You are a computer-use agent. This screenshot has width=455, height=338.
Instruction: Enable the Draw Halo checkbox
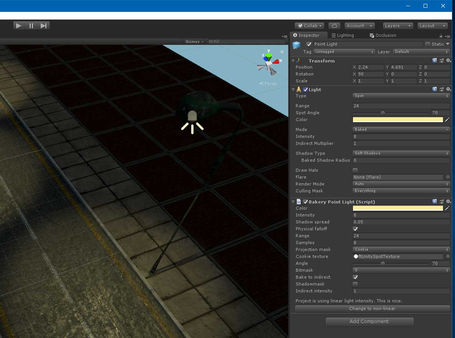click(355, 170)
